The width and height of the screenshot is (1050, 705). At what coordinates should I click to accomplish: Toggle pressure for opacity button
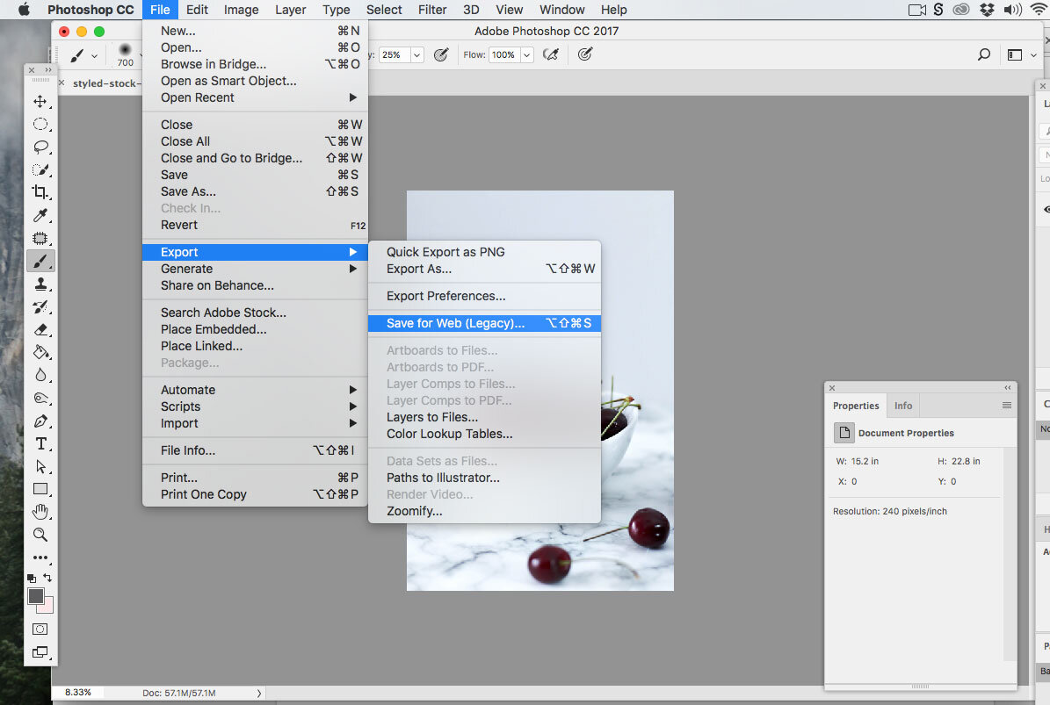[x=440, y=54]
